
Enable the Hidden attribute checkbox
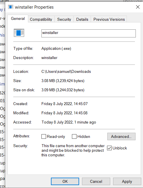(74, 136)
